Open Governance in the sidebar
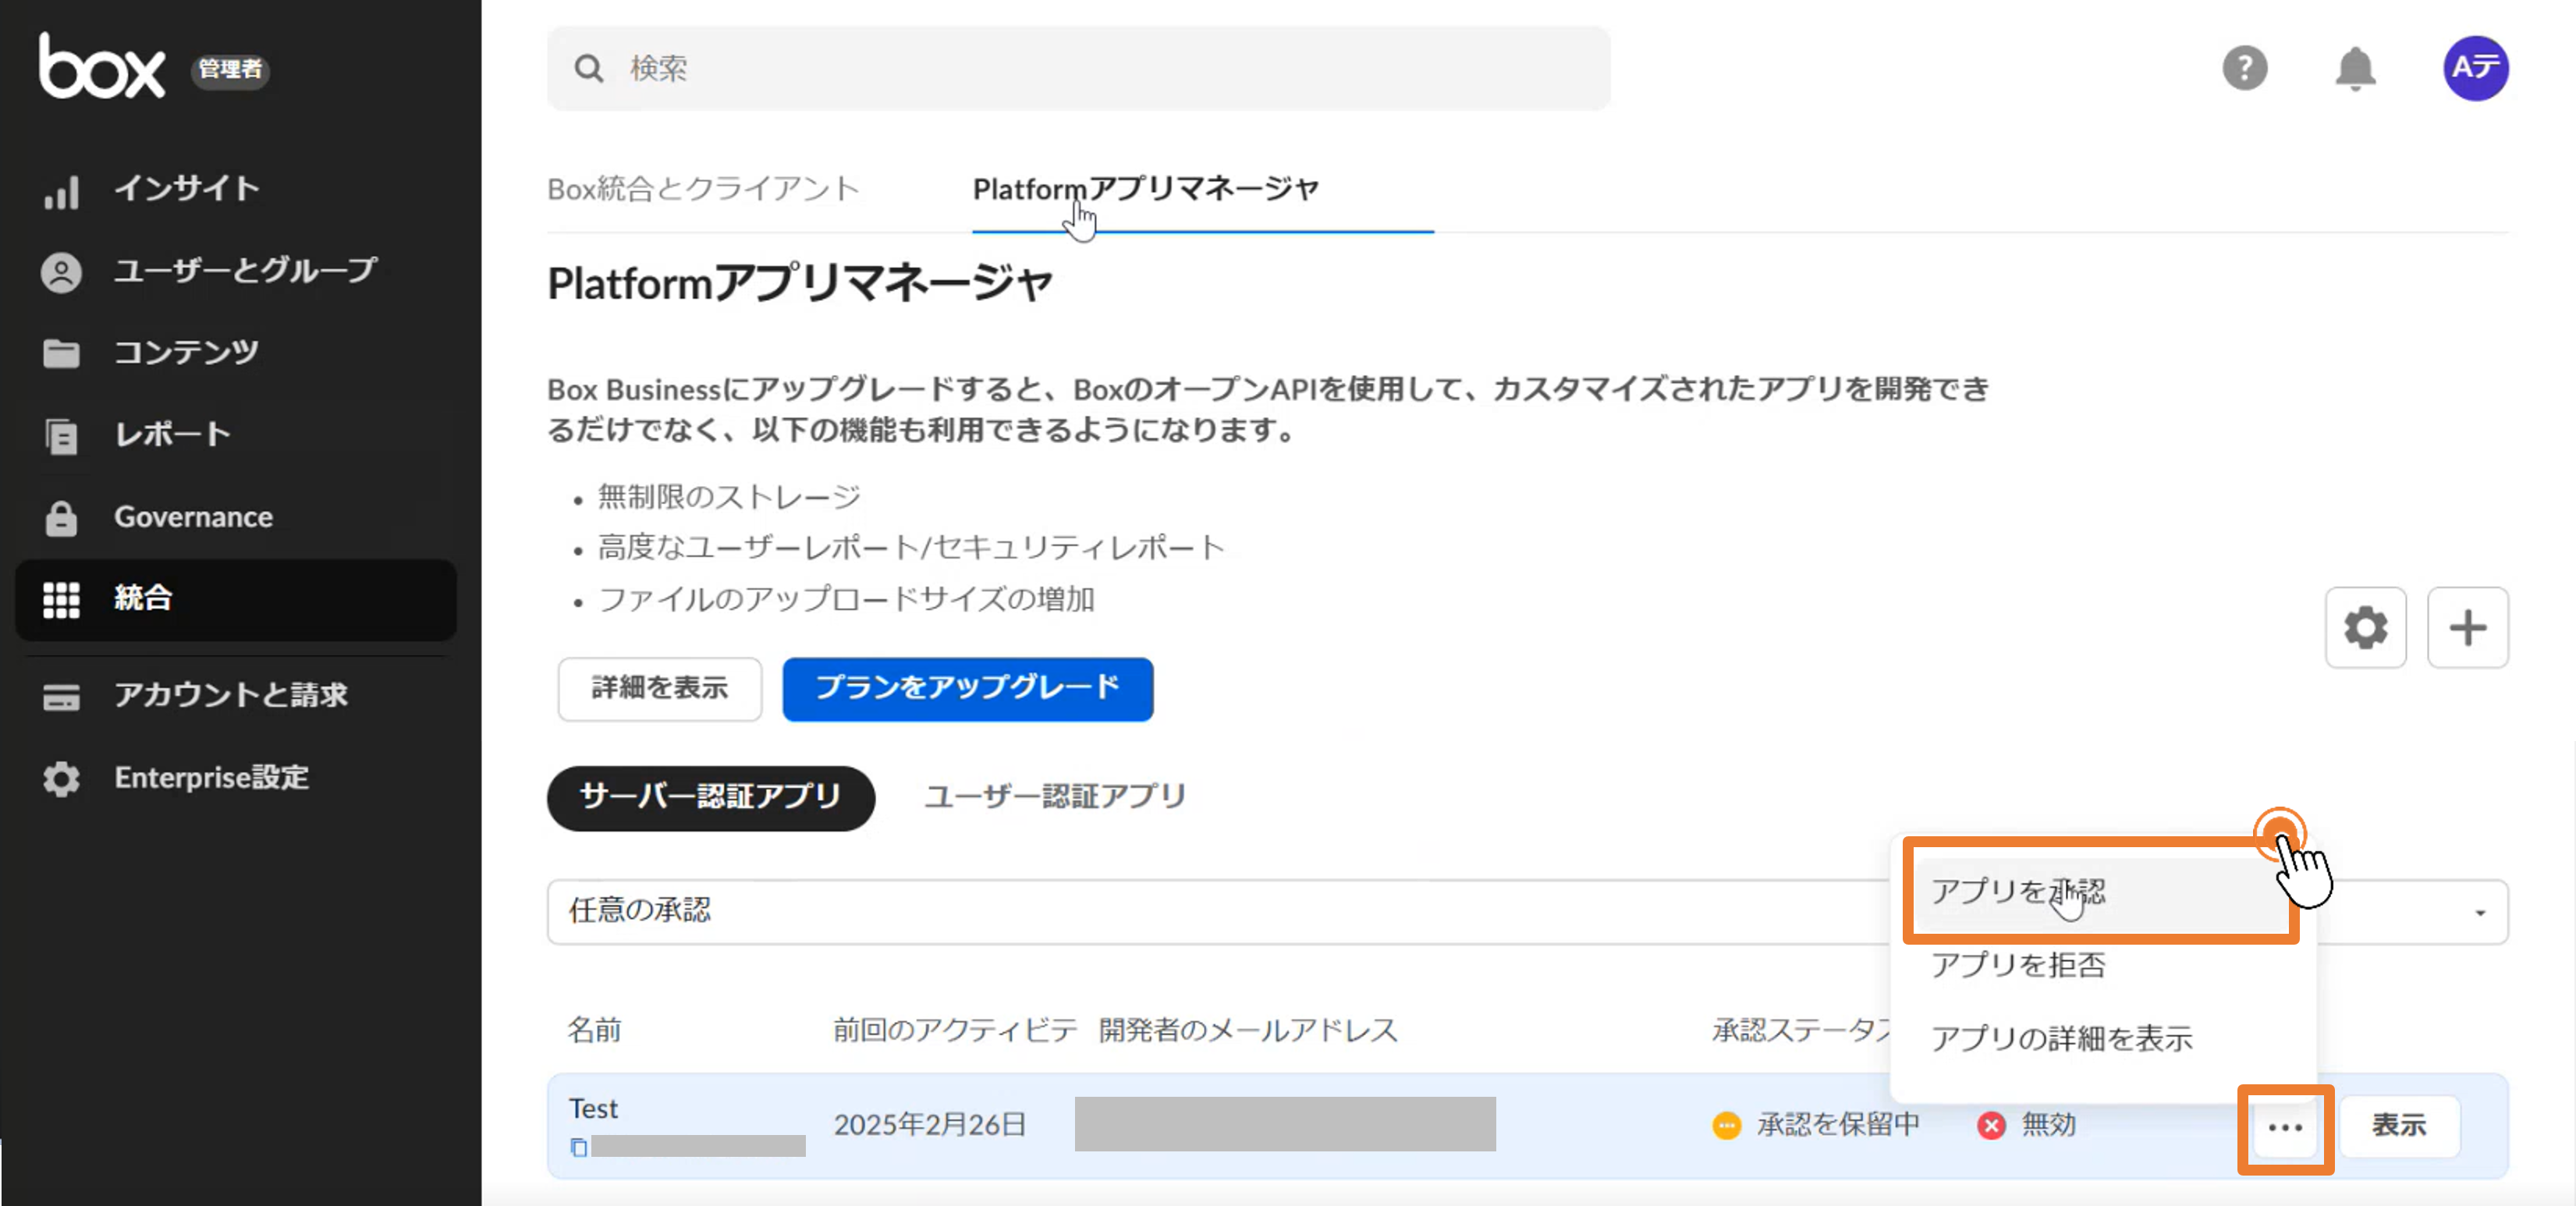This screenshot has height=1206, width=2576. 193,516
